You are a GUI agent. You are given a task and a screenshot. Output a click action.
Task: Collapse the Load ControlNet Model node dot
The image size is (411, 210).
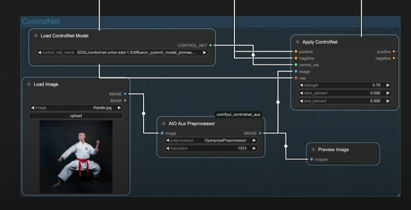click(36, 36)
